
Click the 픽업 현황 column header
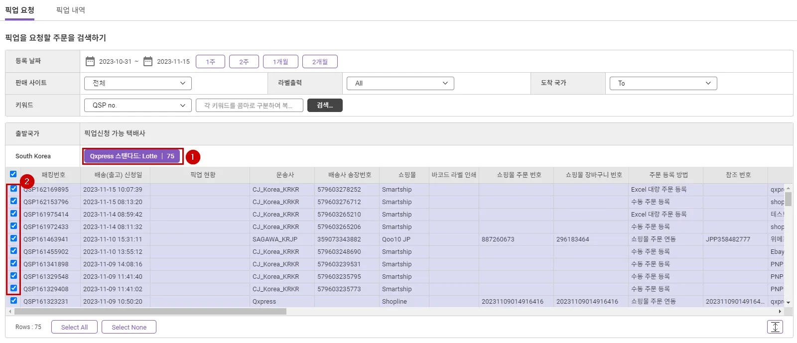203,175
